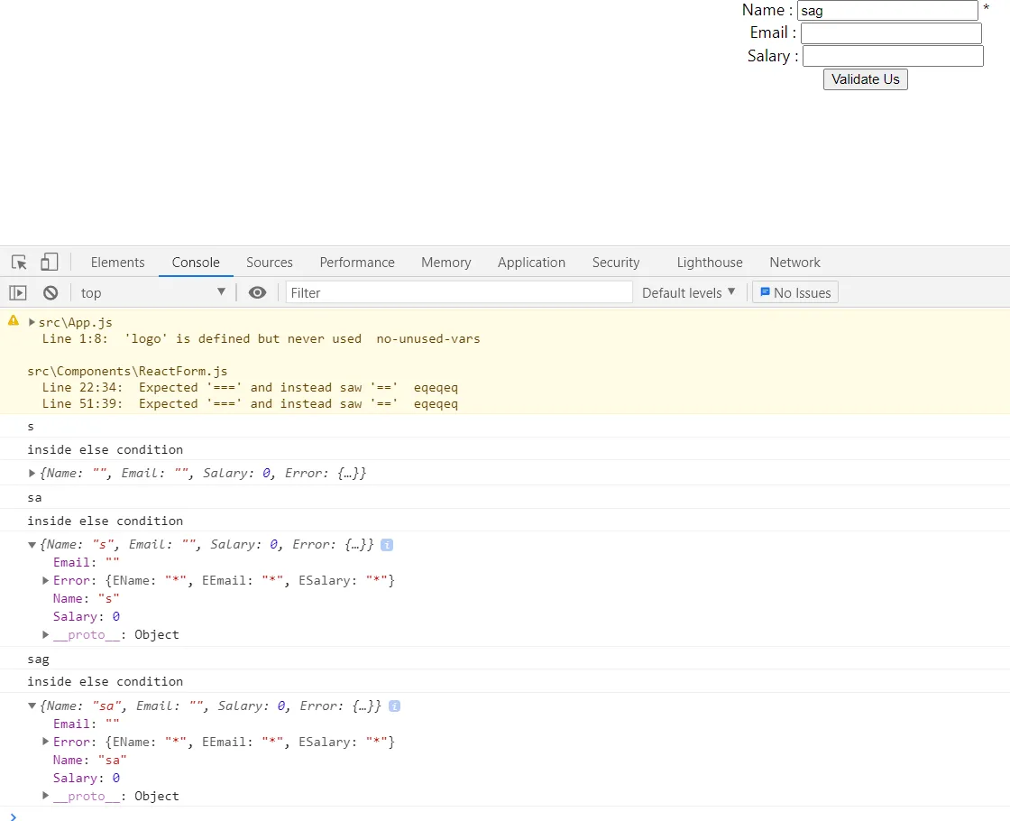Click the No Issues message icon
This screenshot has width=1010, height=821.
click(765, 292)
